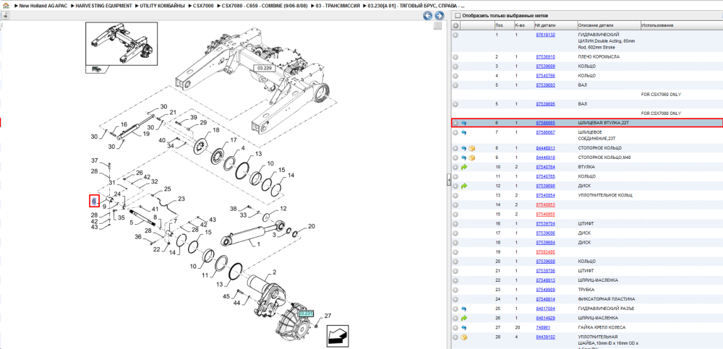Click the pin icon below home
Screen dimensions: 723x349
[5, 15]
